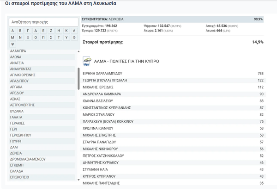Select ΓΕΡΙ in the area list
Screen dimensions: 277x194
[x=42, y=129]
